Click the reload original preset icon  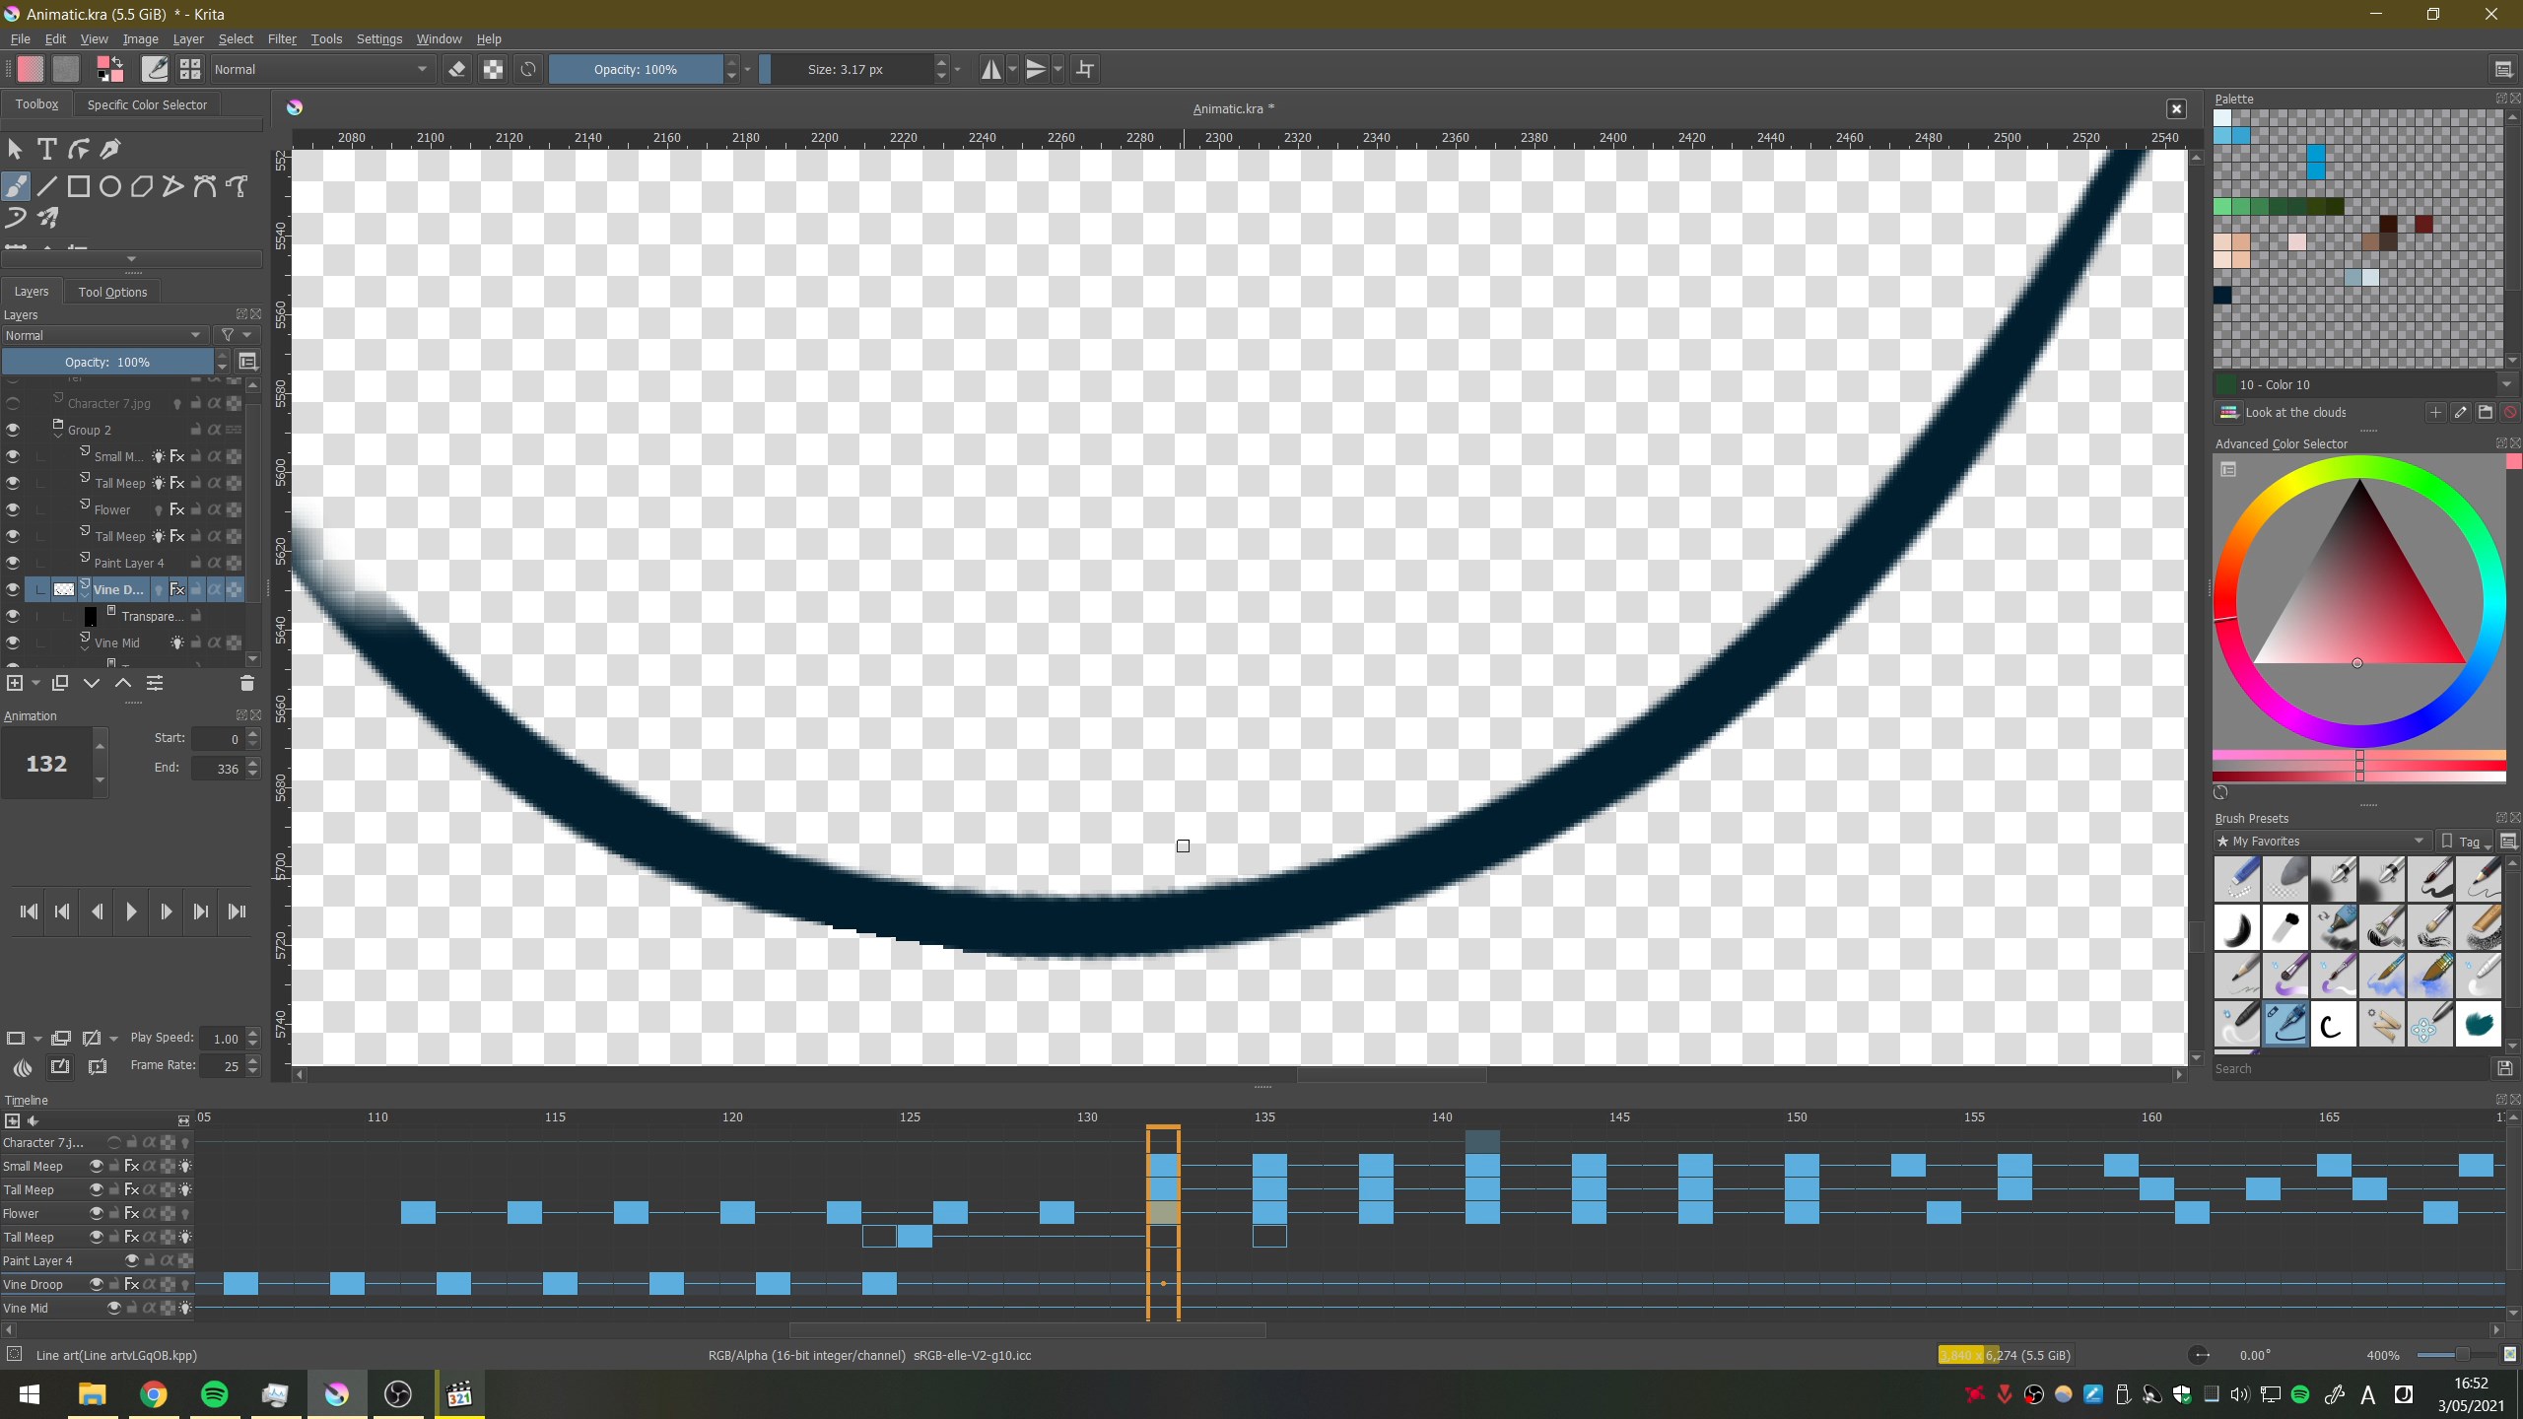pyautogui.click(x=528, y=69)
